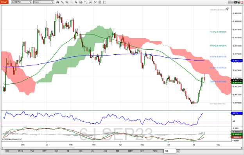Image resolution: width=244 pixels, height=155 pixels.
Task: Click the green MACD line value marker
Action: pyautogui.click(x=237, y=134)
